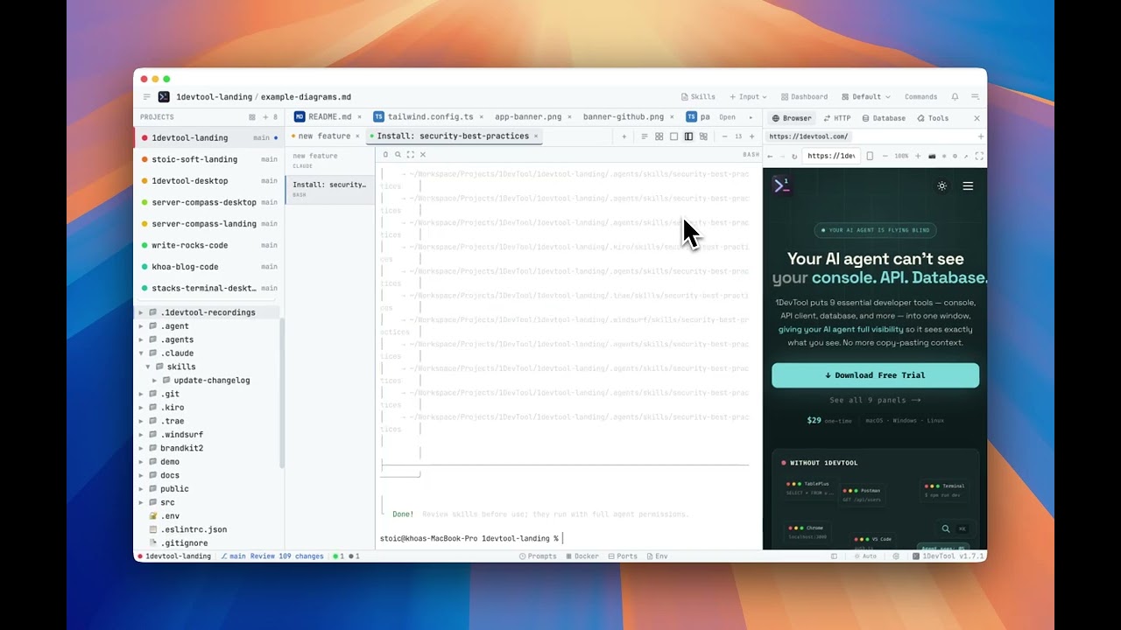Go back in the browser panel

click(770, 157)
